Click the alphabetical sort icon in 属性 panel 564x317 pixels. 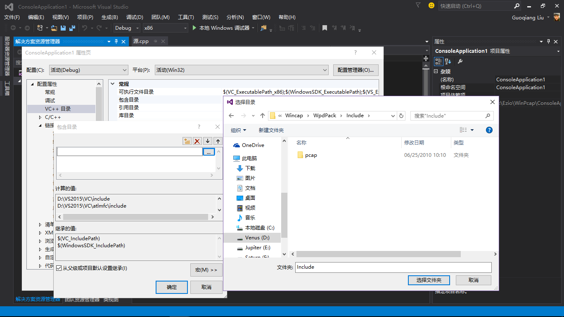pos(448,62)
